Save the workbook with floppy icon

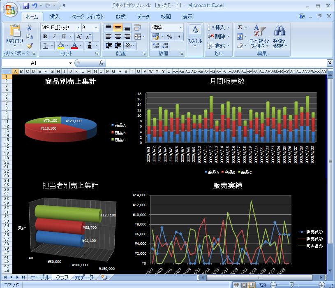tap(26, 6)
